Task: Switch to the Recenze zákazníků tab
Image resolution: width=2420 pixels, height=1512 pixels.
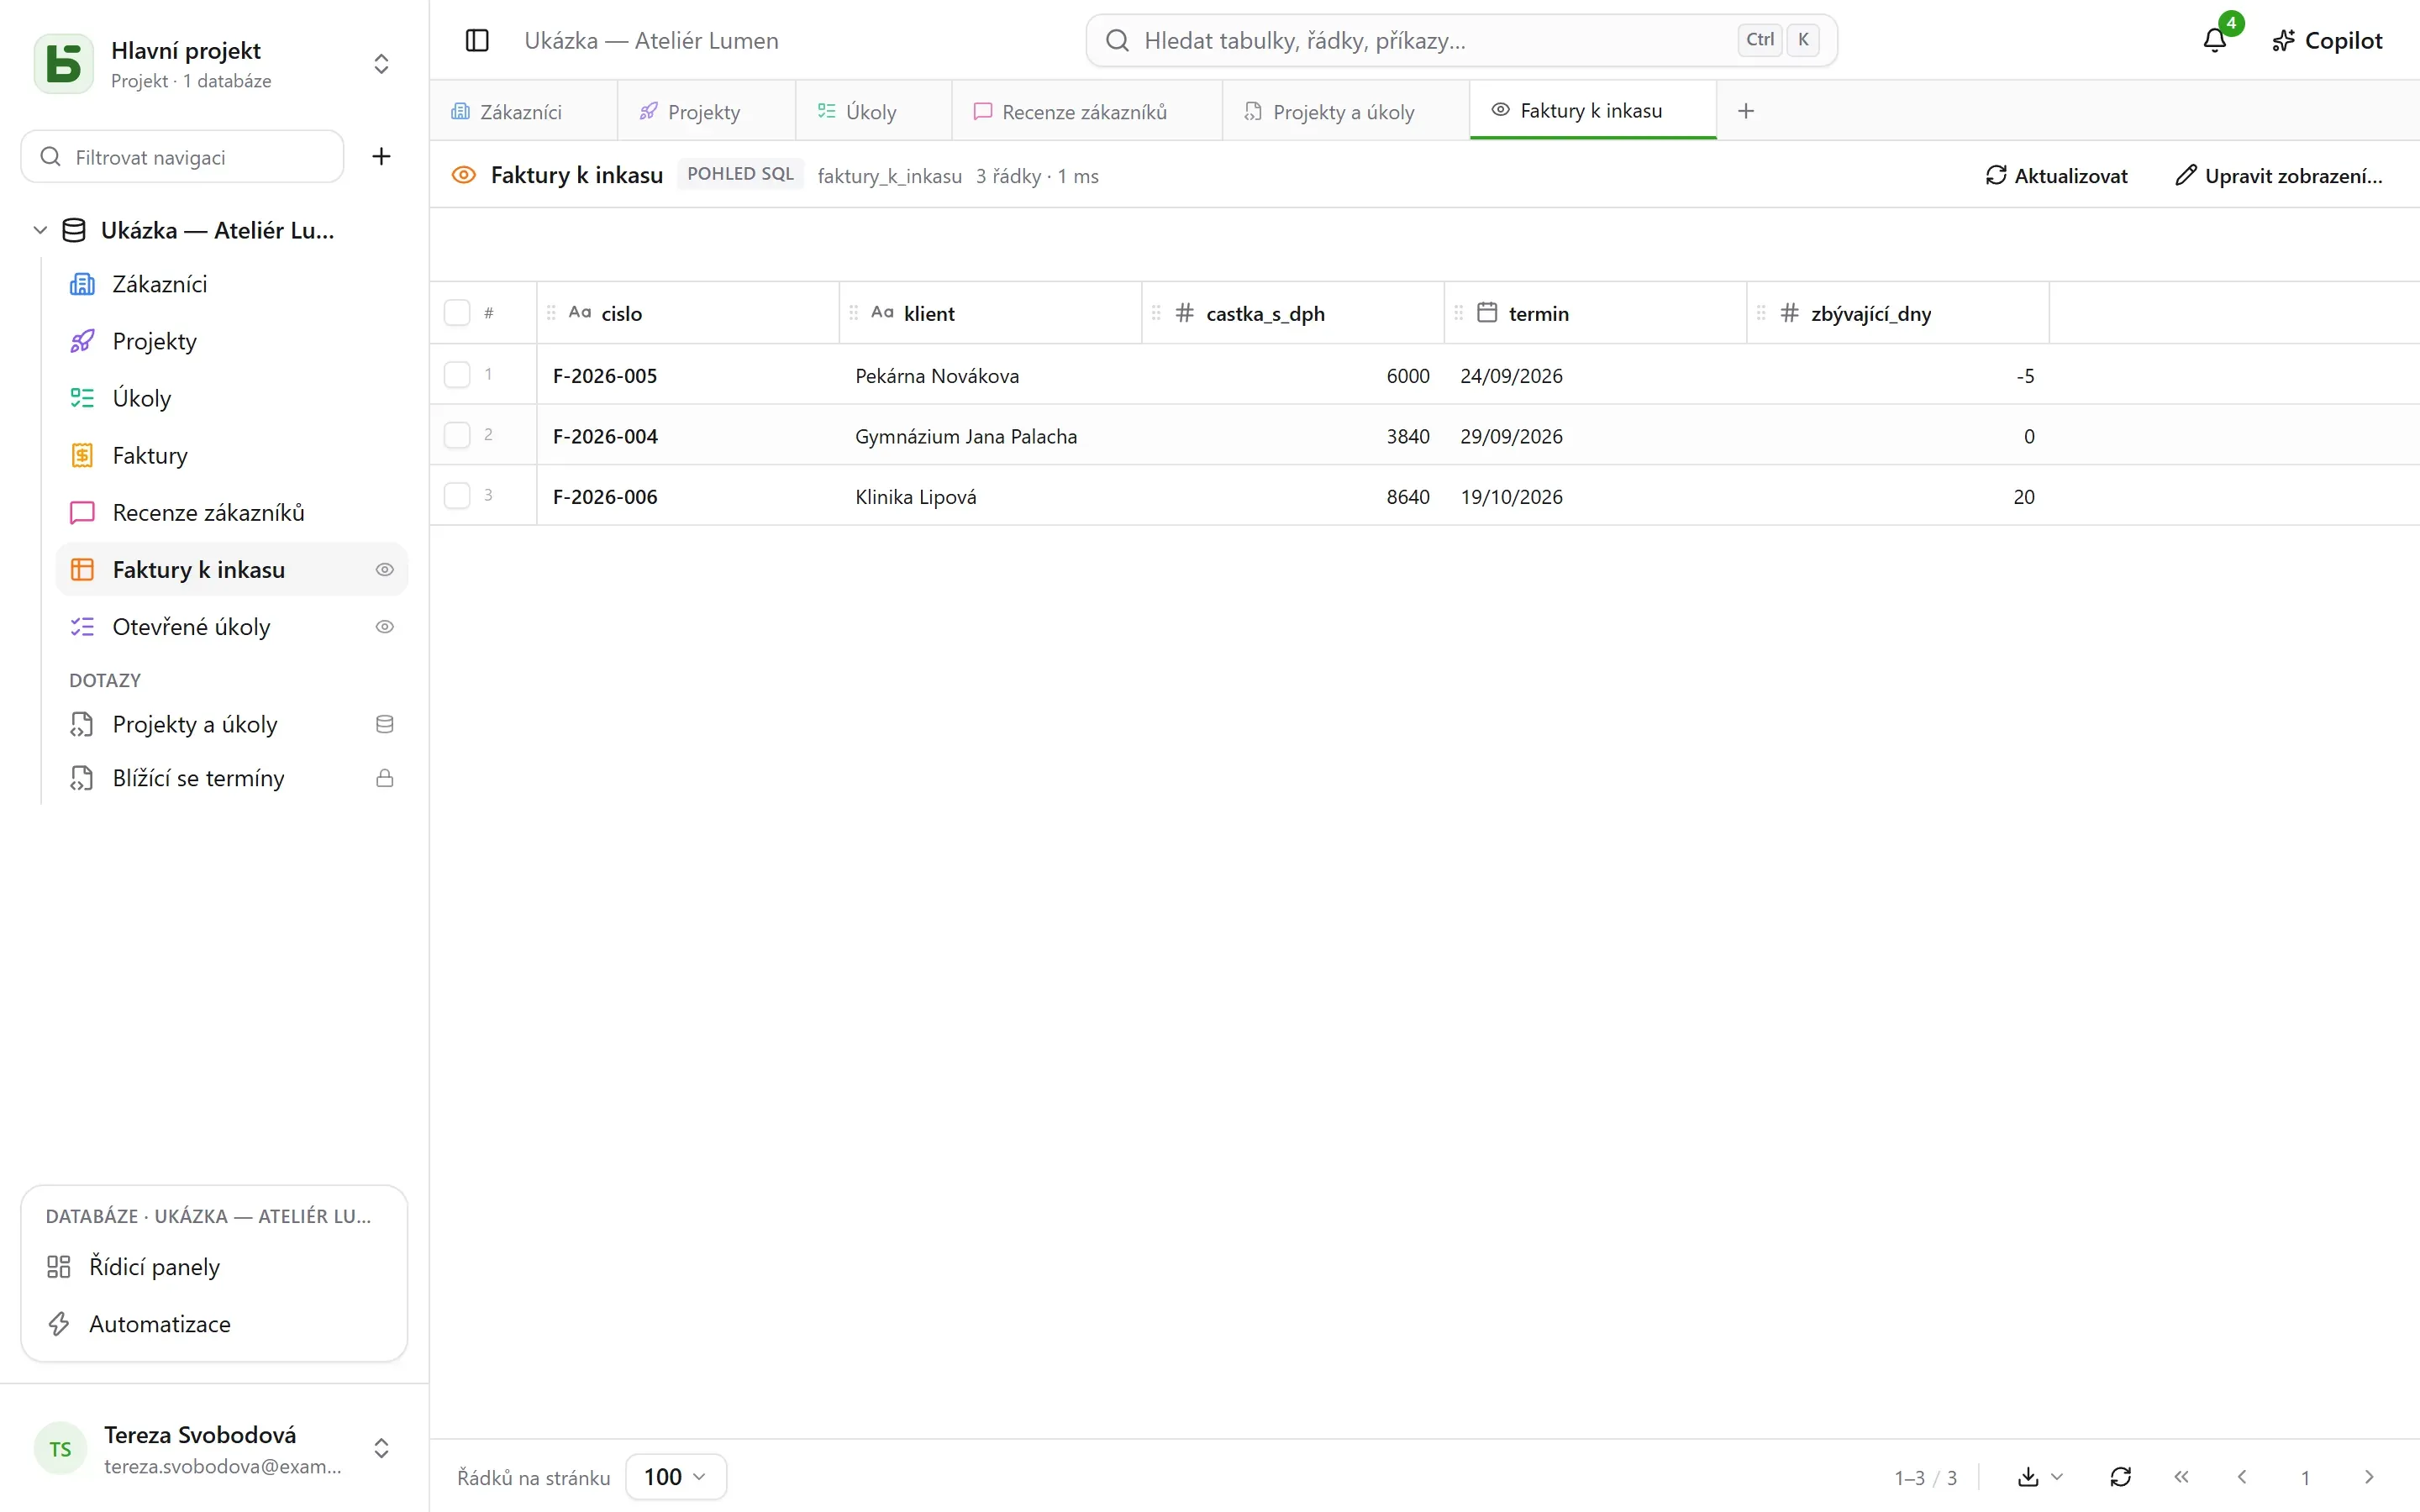Action: coord(1087,111)
